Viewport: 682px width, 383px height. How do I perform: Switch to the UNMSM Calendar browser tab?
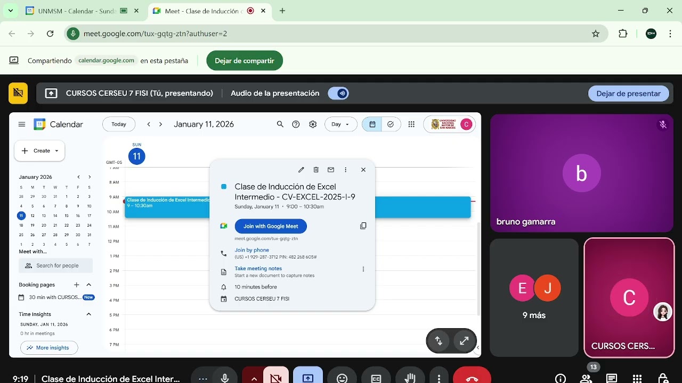[x=83, y=11]
